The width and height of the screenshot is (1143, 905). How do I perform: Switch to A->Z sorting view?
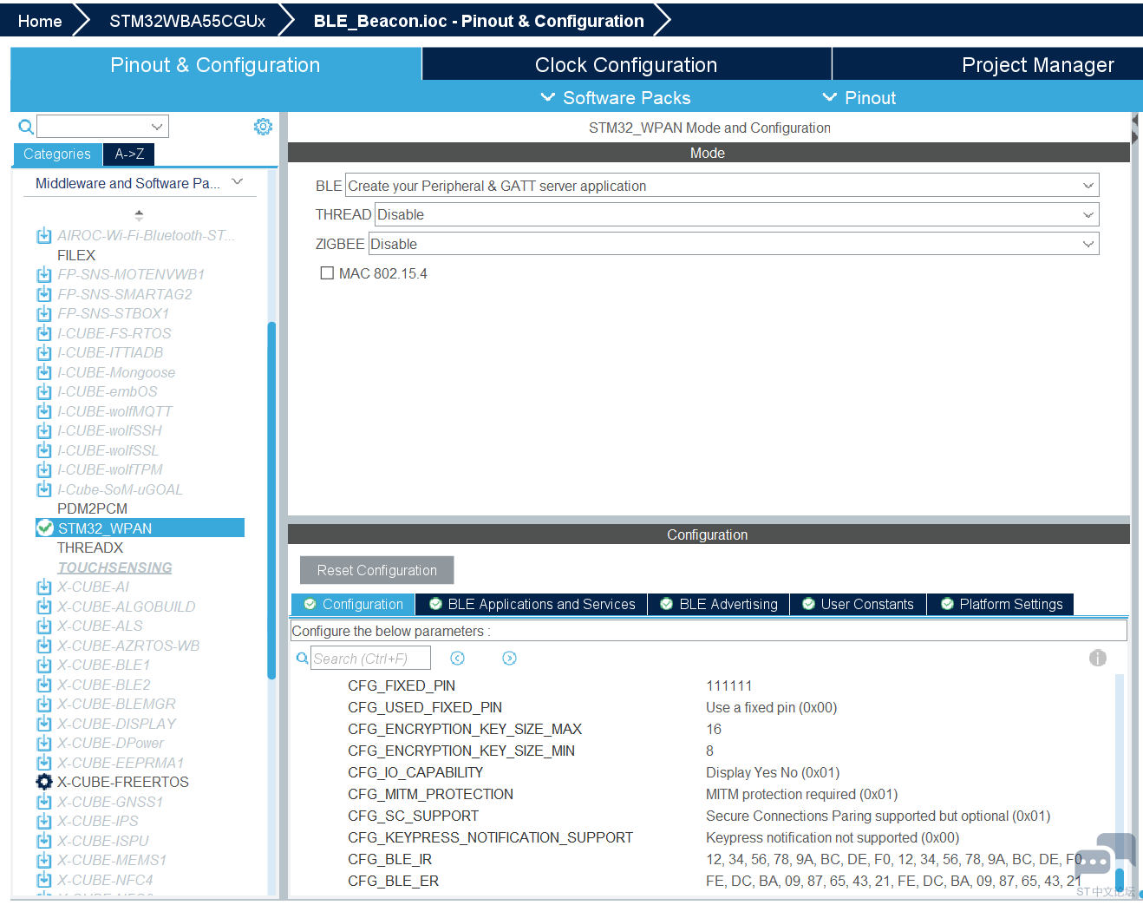(x=129, y=154)
